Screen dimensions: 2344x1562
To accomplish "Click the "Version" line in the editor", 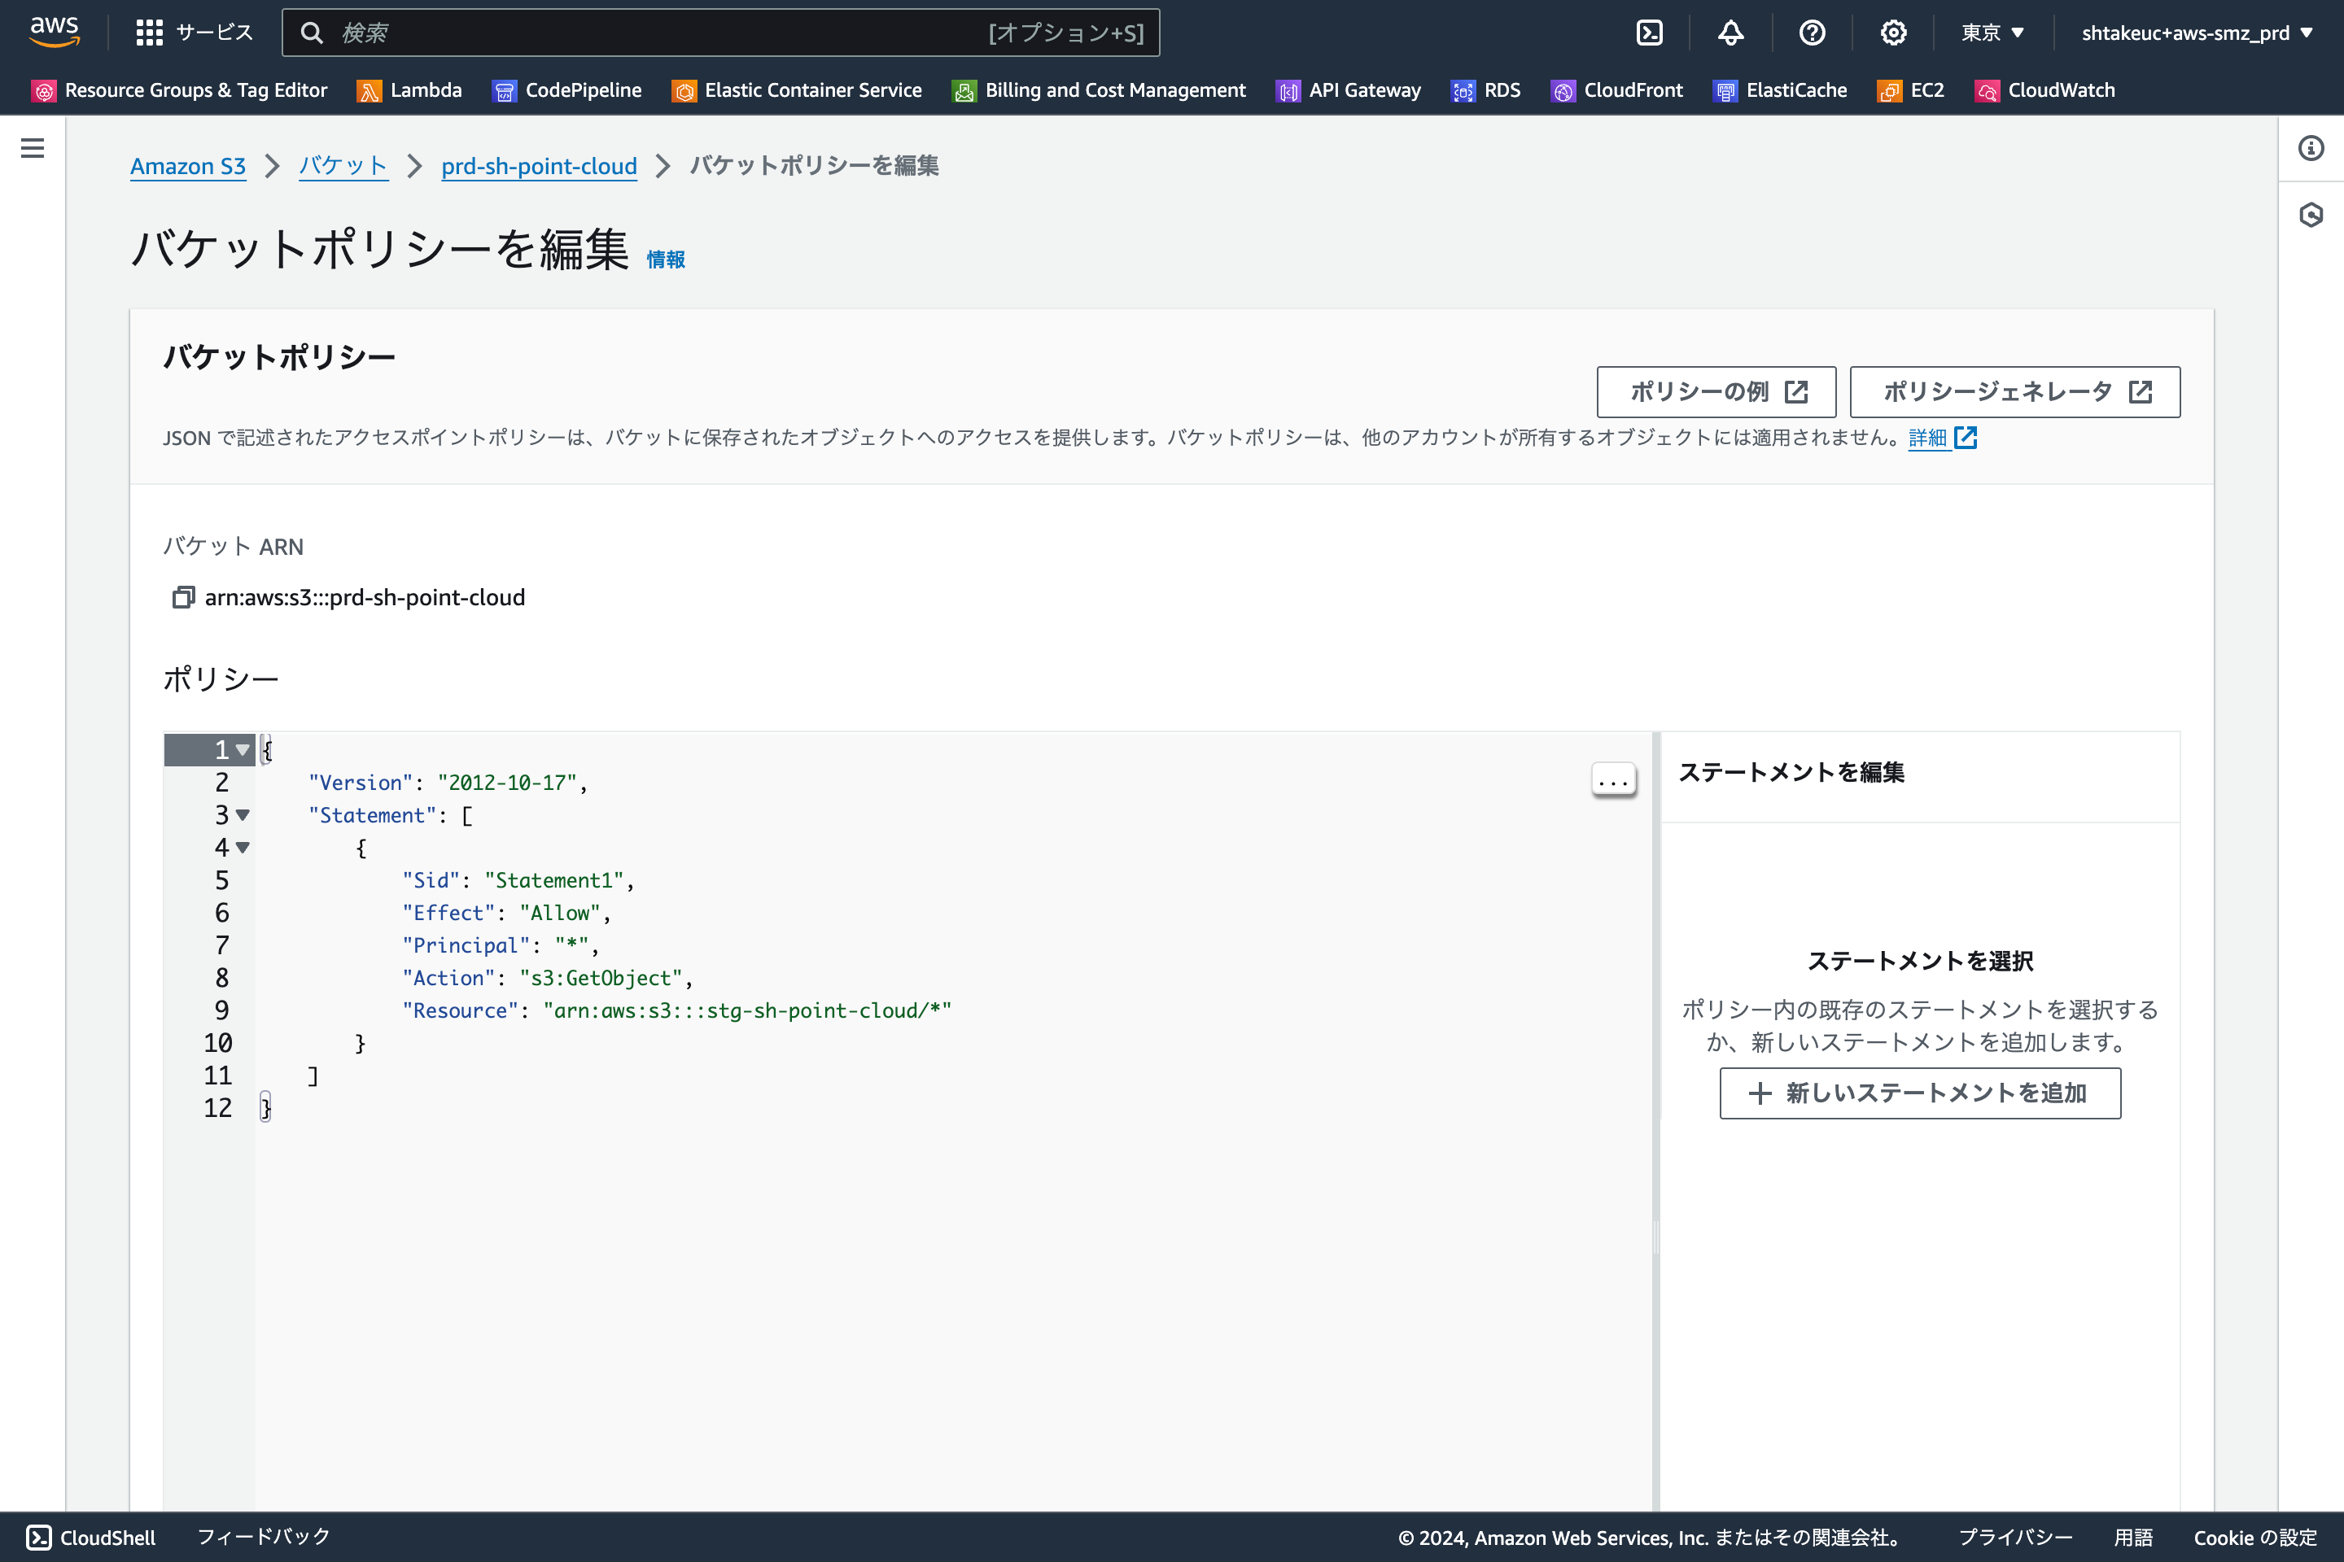I will [x=448, y=783].
